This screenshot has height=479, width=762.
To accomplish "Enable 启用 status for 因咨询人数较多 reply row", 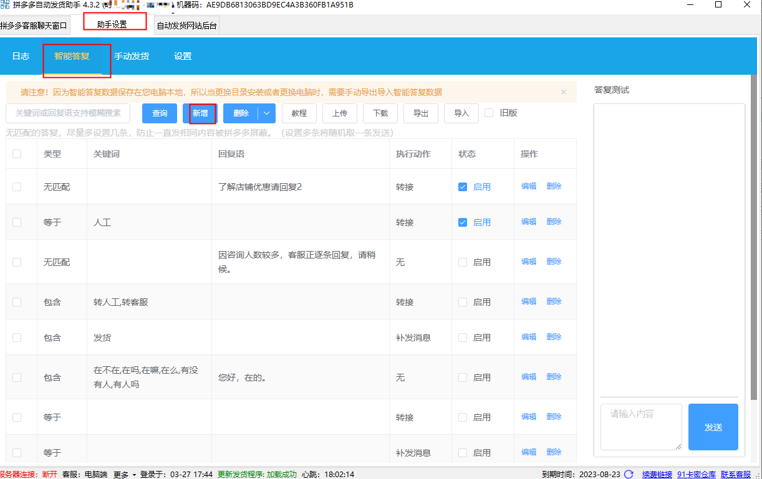I will (x=463, y=262).
